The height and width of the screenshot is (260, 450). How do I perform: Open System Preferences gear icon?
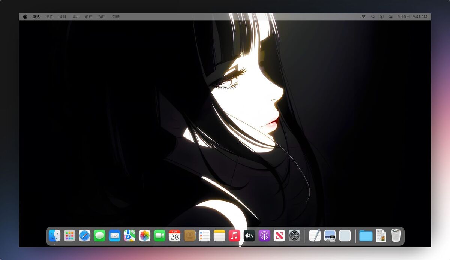point(294,236)
